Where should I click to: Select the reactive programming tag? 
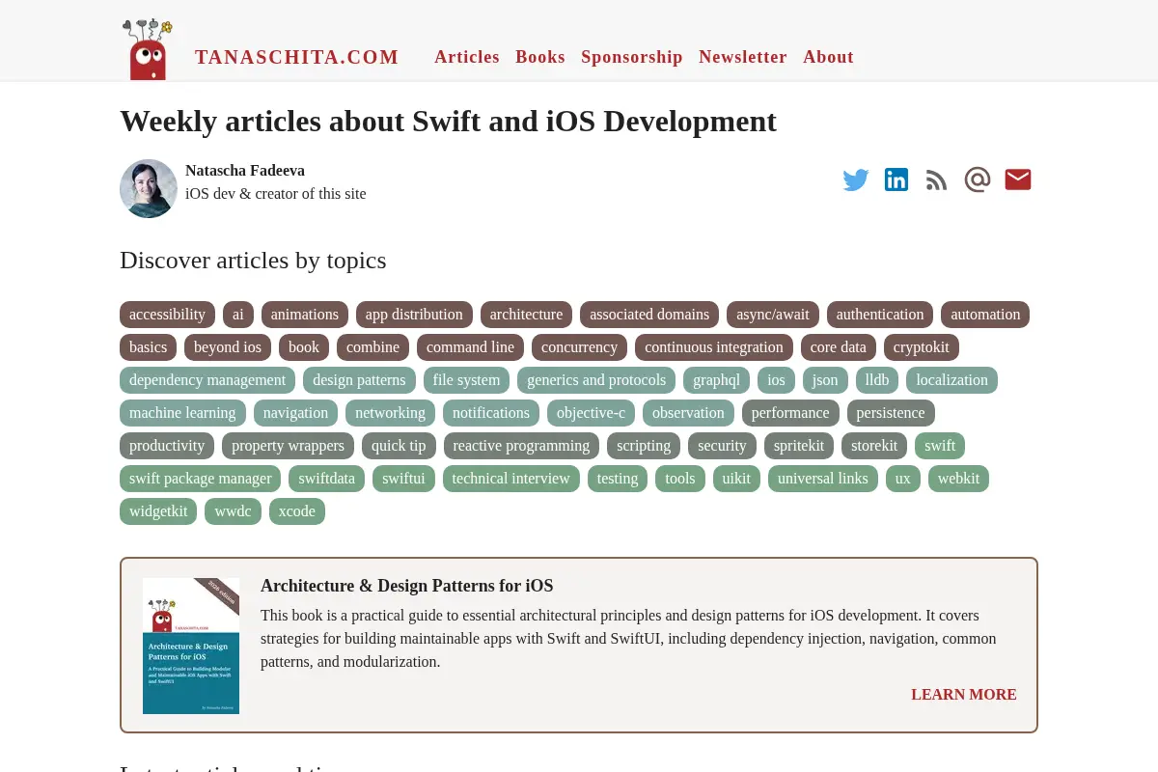(x=521, y=446)
